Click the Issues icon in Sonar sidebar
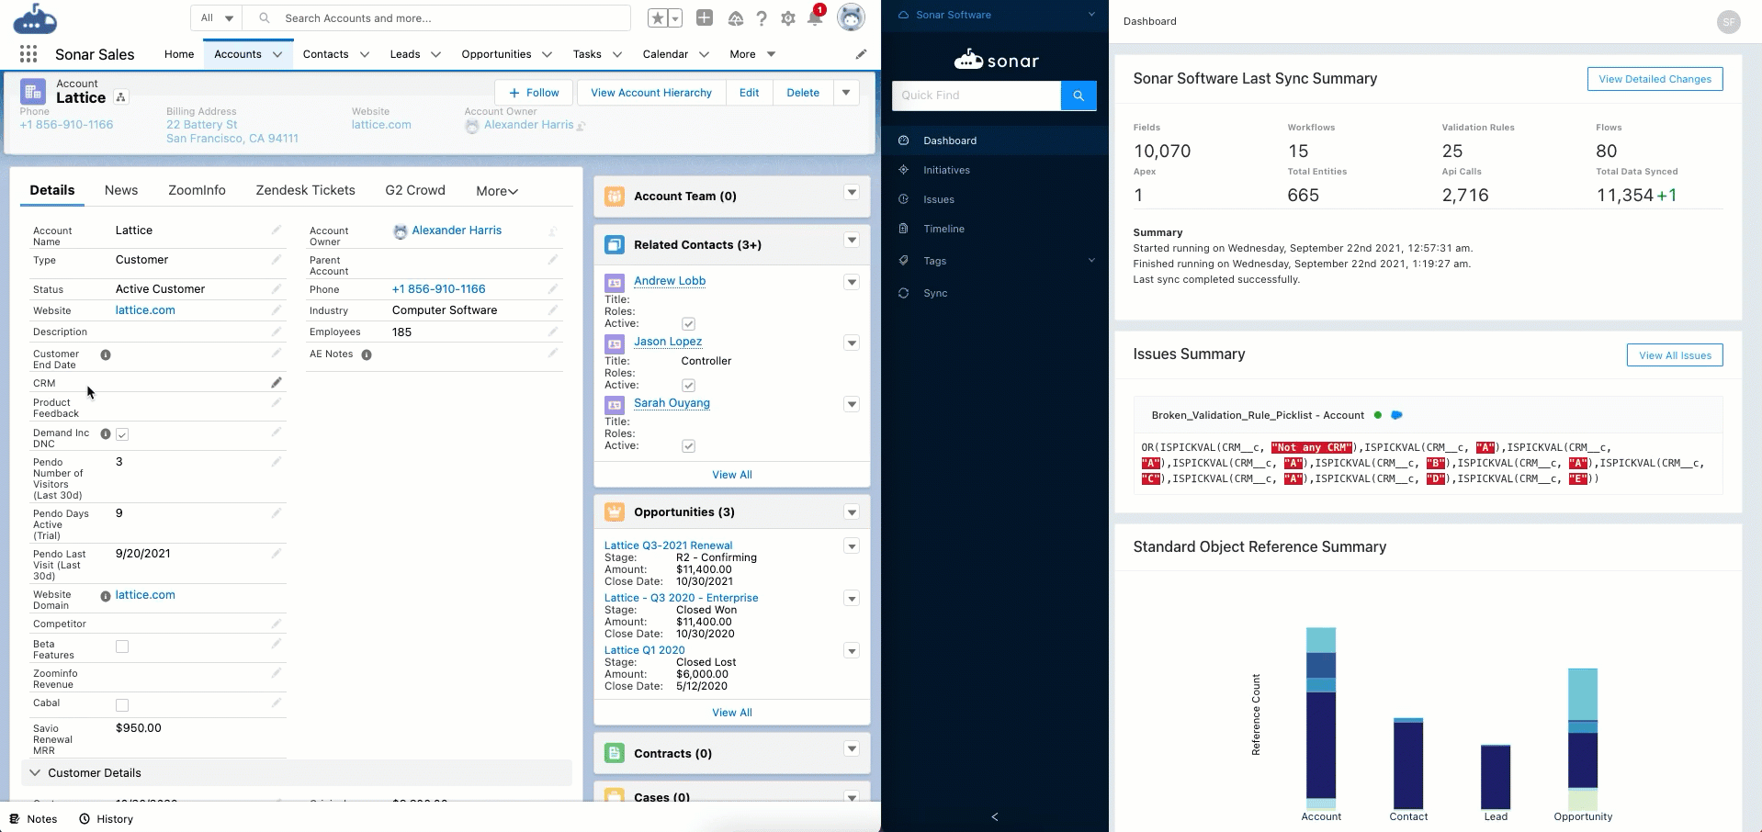 point(904,199)
